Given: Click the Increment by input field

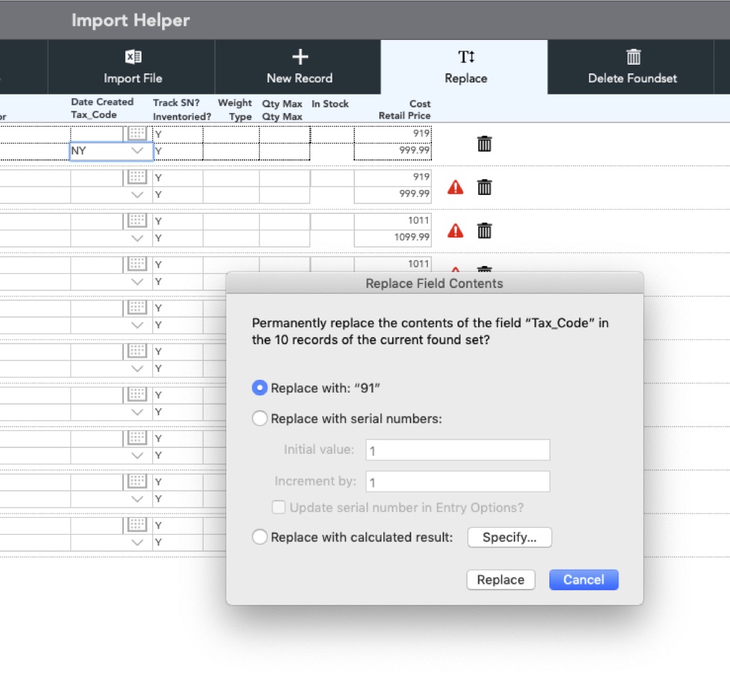Looking at the screenshot, I should 457,481.
